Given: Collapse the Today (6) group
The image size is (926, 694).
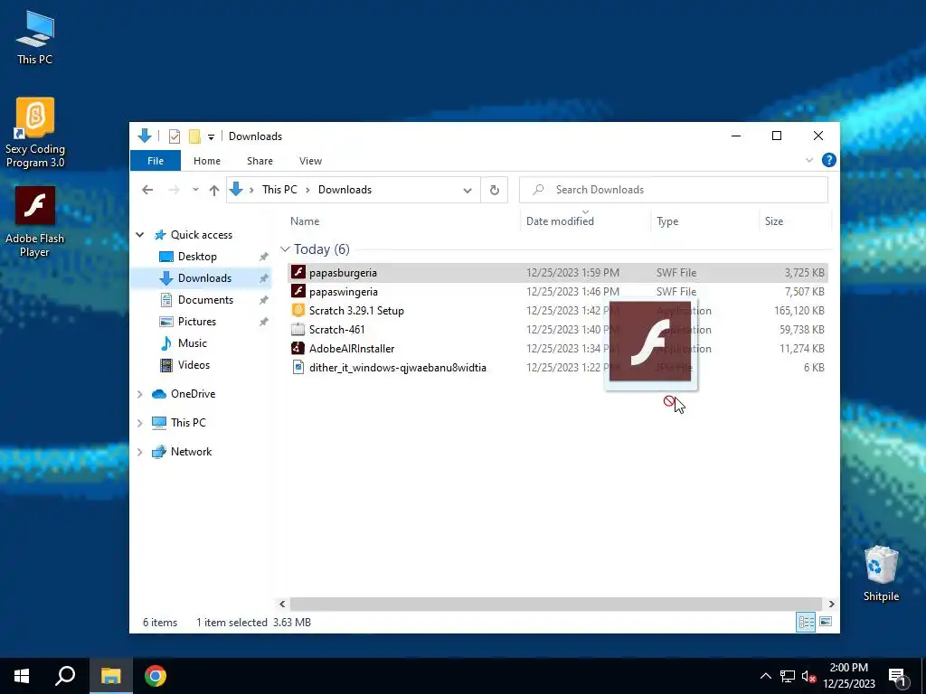Looking at the screenshot, I should pyautogui.click(x=285, y=249).
